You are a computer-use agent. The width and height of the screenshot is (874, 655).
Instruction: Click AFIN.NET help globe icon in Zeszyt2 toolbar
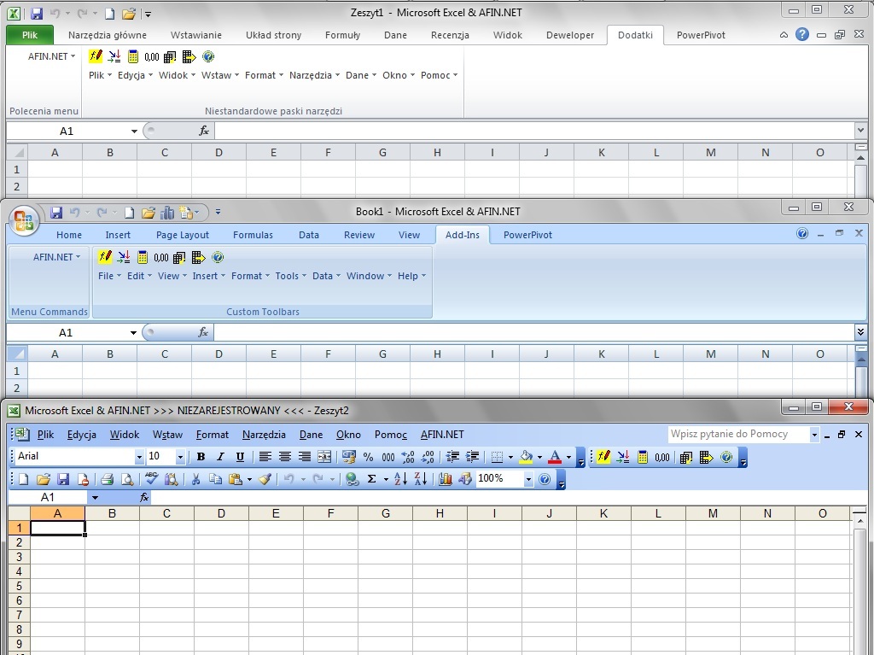pos(725,457)
